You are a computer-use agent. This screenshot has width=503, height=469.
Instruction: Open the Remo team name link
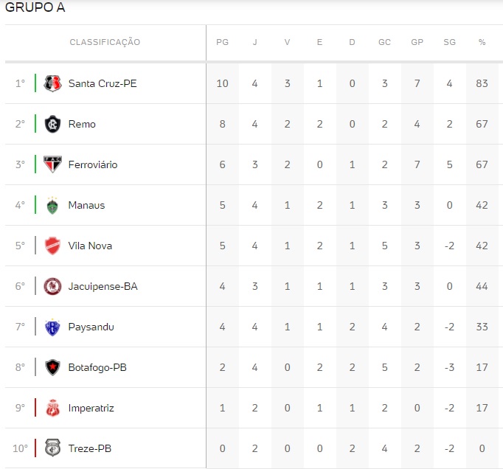click(x=82, y=124)
